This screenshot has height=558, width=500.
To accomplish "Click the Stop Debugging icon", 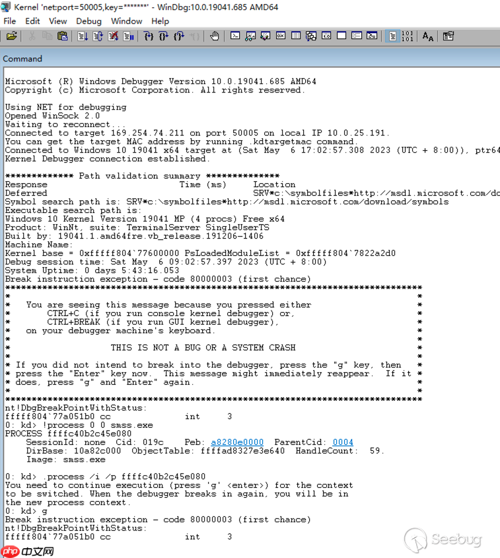I will click(x=113, y=36).
